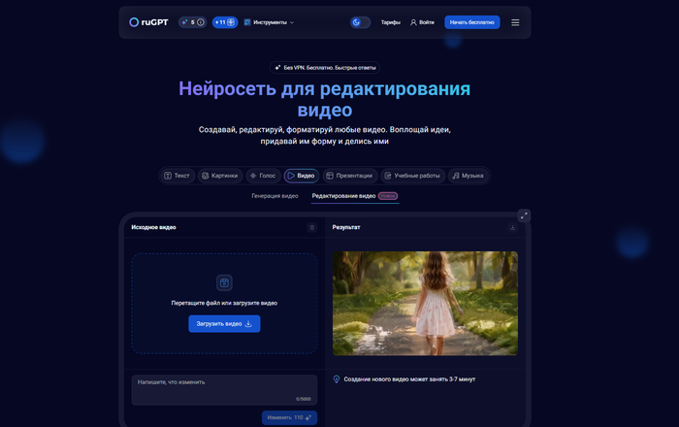This screenshot has width=679, height=427.
Task: Click the trash icon in Исходное видео
Action: click(x=311, y=227)
